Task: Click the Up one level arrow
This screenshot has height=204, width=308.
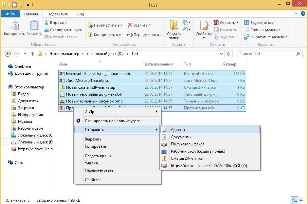Action: [32, 54]
